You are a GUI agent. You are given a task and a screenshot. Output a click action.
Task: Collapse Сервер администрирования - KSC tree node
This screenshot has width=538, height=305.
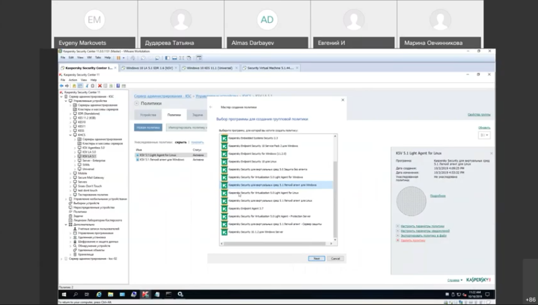pyautogui.click(x=62, y=97)
